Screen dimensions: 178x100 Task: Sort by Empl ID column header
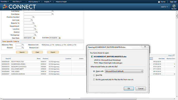(8, 59)
